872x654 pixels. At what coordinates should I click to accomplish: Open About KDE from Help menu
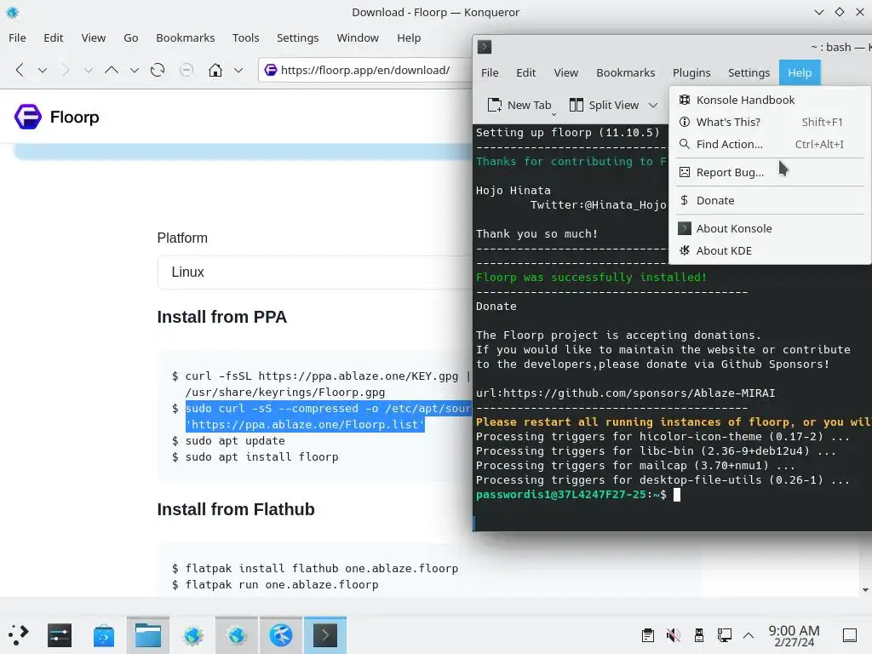tap(770, 251)
